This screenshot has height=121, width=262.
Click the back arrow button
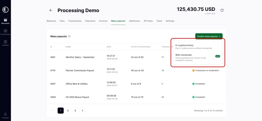pos(51,10)
